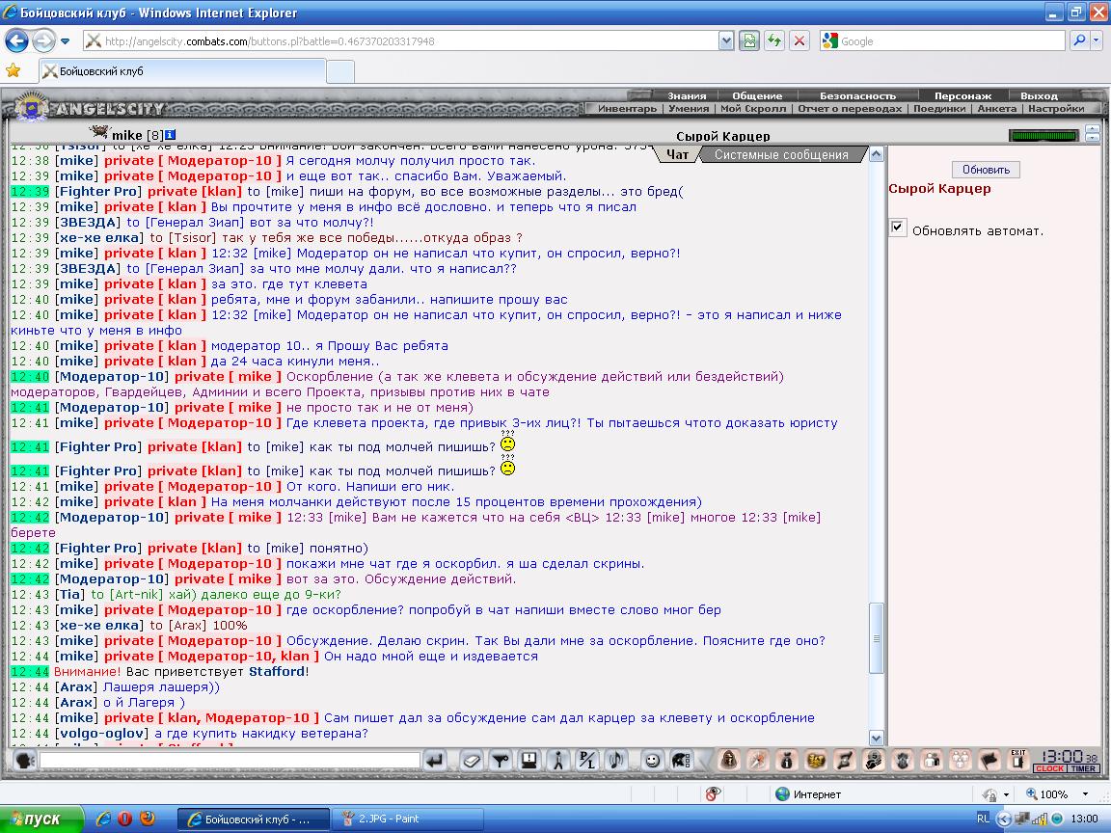Expand the address bar history dropdown
Viewport: 1111px width, 833px height.
[725, 41]
